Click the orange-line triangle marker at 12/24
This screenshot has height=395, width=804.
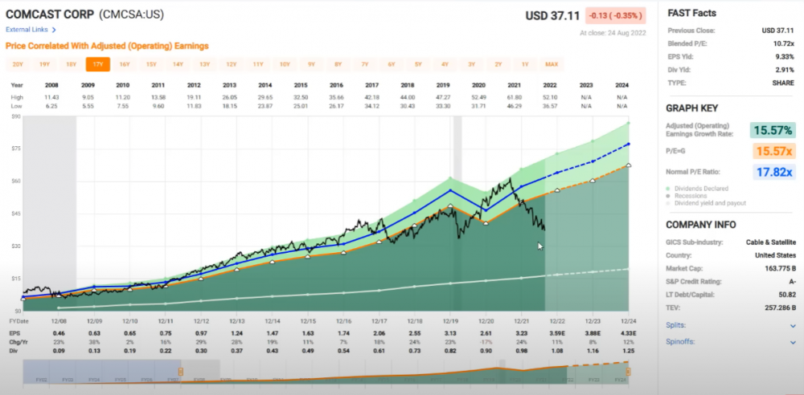(629, 165)
